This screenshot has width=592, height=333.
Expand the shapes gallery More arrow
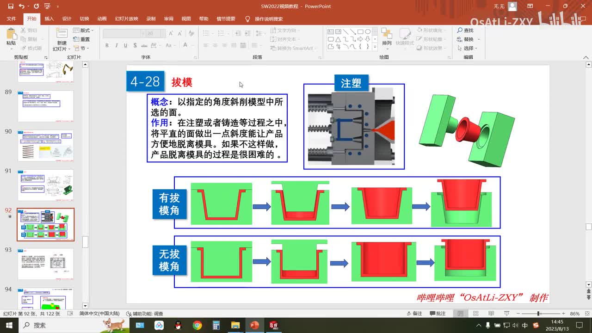(375, 47)
